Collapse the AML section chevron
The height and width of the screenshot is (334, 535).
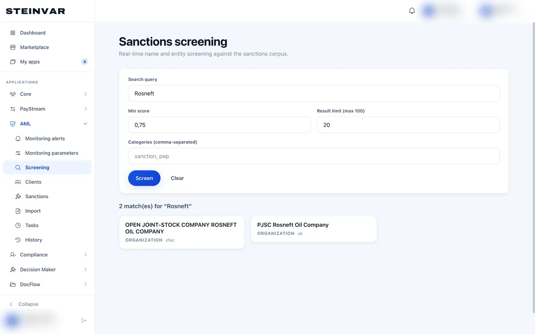pos(85,124)
